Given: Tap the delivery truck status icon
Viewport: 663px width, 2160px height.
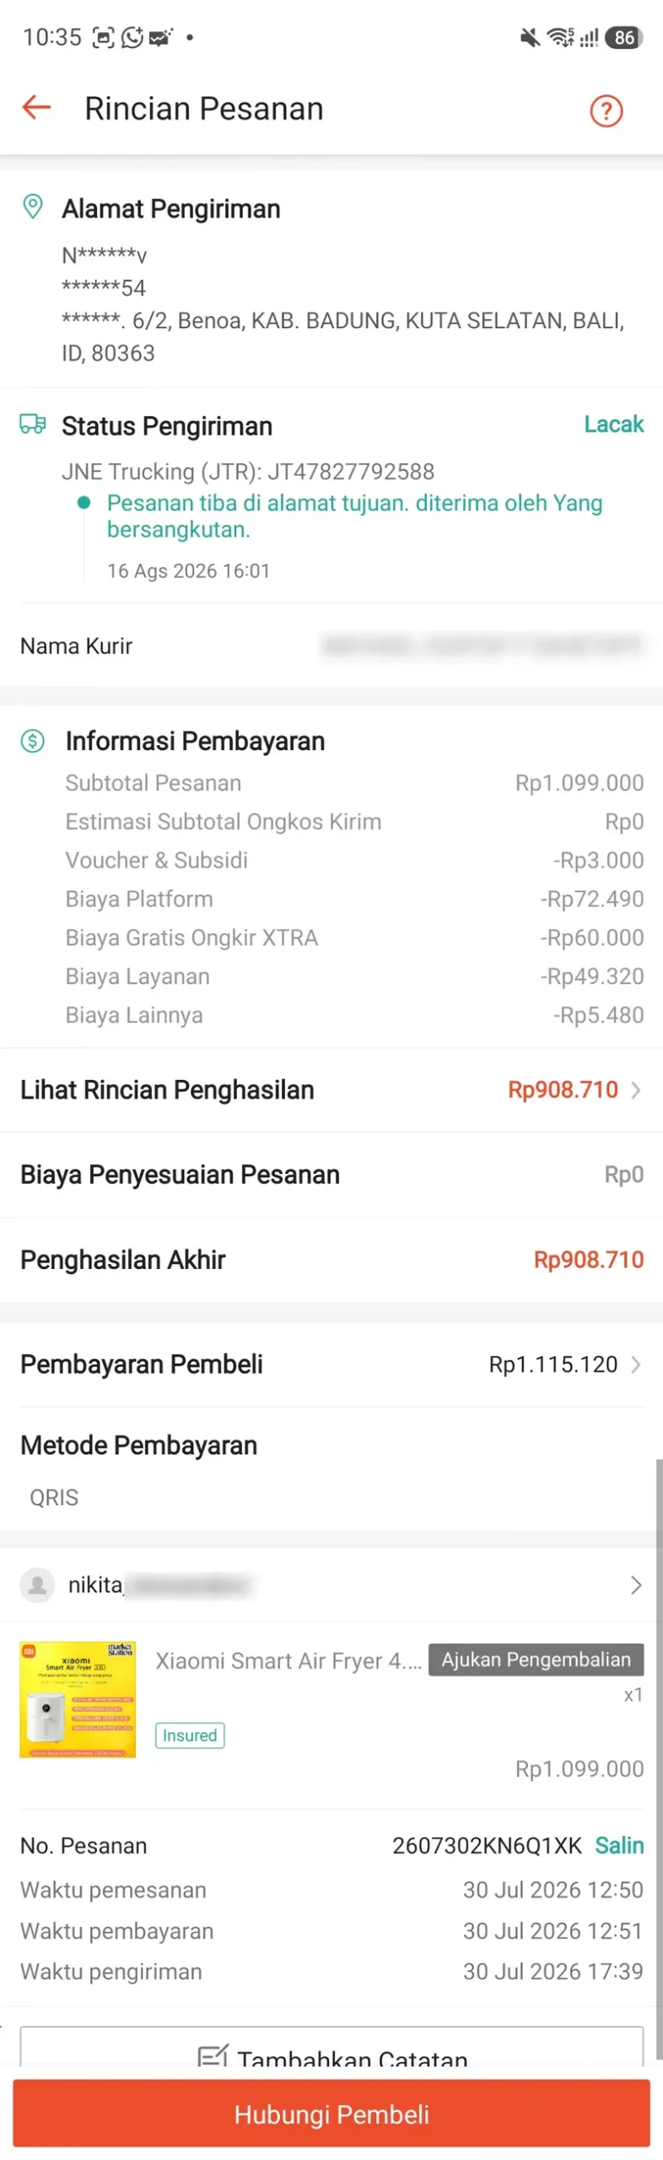Looking at the screenshot, I should coord(33,424).
